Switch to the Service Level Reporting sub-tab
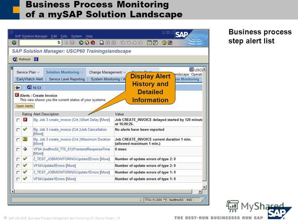Screen dimensions: 298x223 [67, 79]
